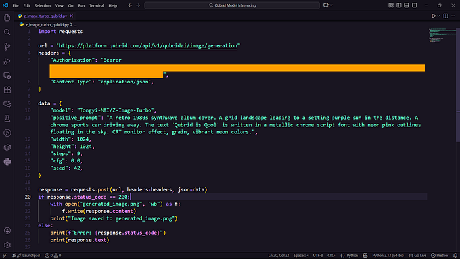Open the Python sidebar icon
Viewport: 460px width, 259px height.
7,162
